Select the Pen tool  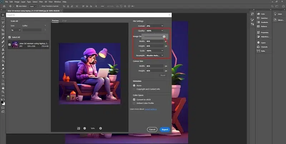coord(3,73)
